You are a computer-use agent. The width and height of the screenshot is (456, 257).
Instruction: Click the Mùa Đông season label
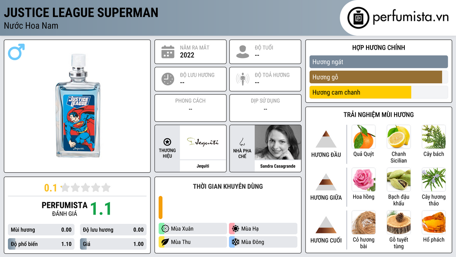point(253,242)
